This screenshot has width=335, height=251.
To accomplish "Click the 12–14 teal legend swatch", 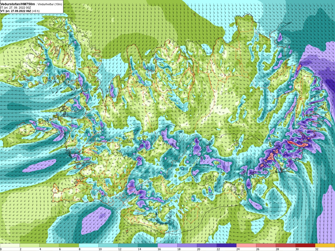I will [x=128, y=246].
